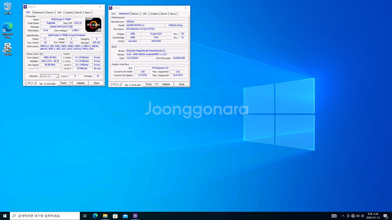Open Microsoft Store from the taskbar
This screenshot has width=392, height=220.
point(115,216)
